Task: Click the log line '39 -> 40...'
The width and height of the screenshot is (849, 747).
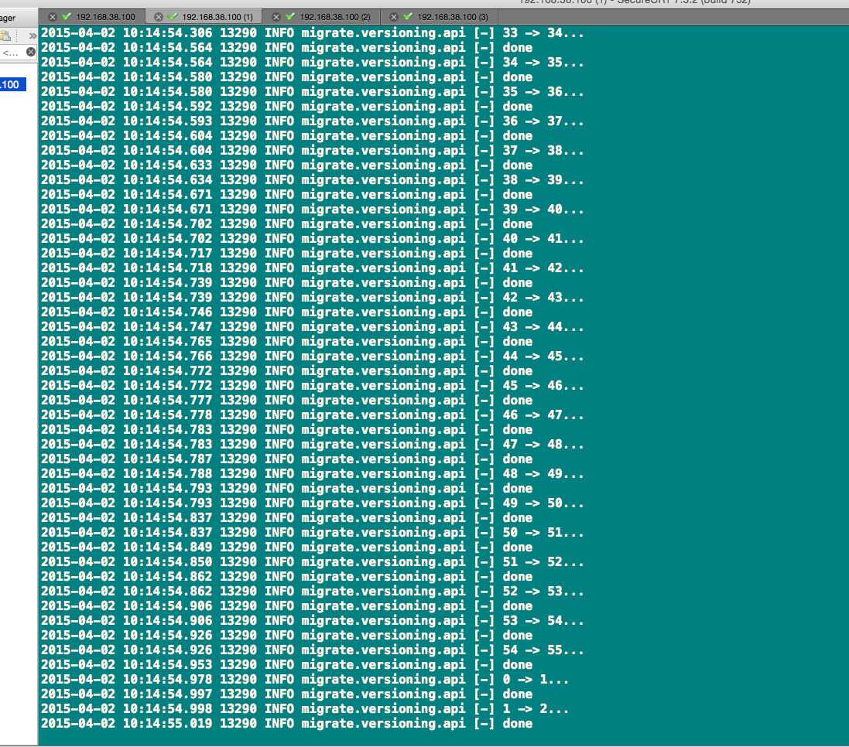Action: (x=313, y=210)
